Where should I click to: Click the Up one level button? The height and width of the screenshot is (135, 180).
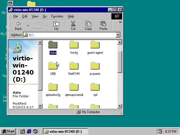56,26
